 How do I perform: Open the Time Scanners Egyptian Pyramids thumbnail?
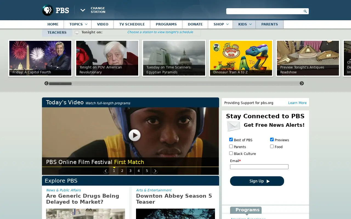pos(174,58)
